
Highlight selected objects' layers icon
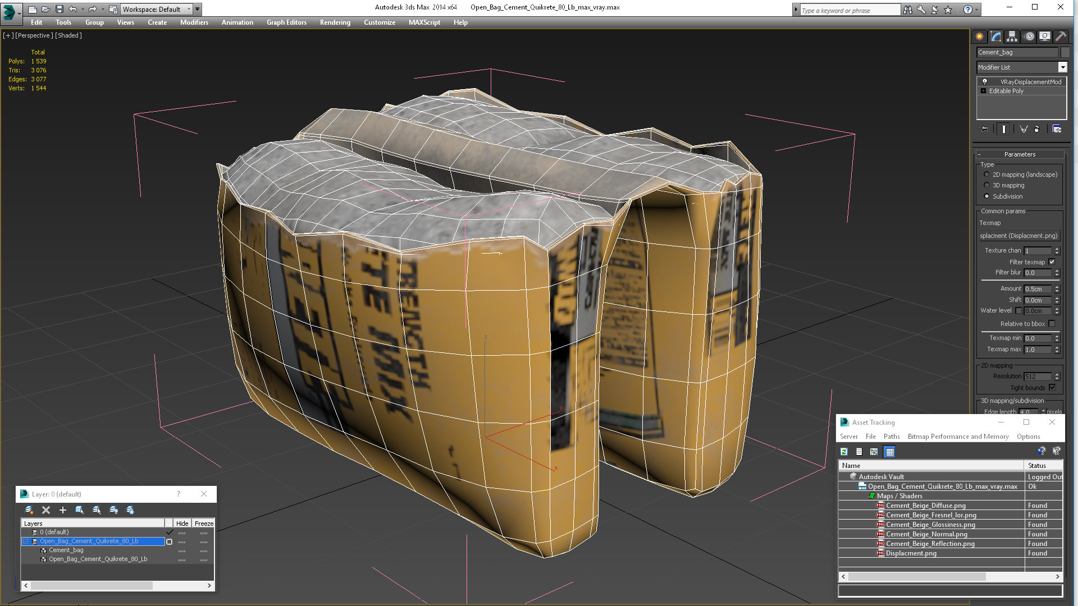97,510
